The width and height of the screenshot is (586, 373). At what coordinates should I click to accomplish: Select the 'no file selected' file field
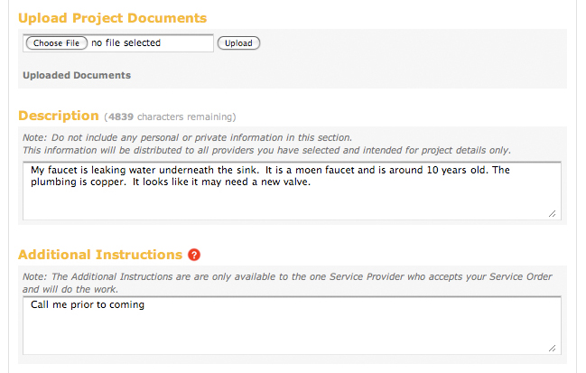coord(118,43)
